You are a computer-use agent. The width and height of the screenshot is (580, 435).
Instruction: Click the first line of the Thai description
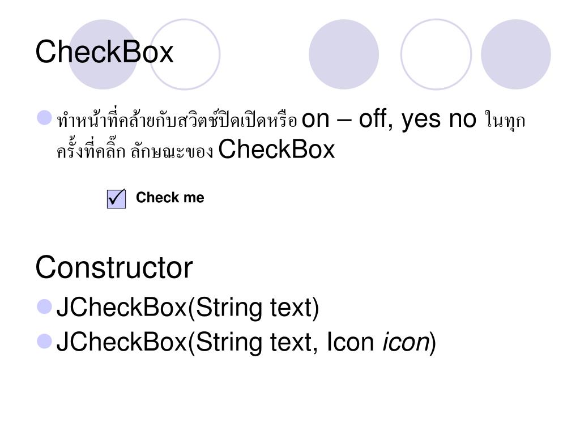pos(291,119)
